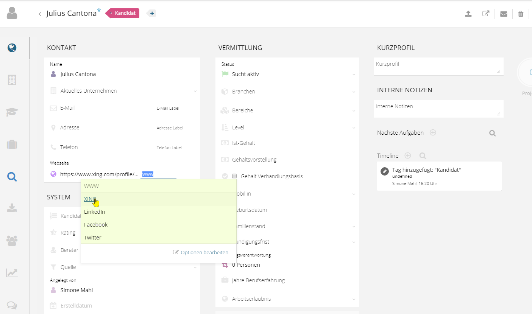The image size is (532, 314).
Task: Click the Kurzprofil text area
Action: pyautogui.click(x=438, y=67)
